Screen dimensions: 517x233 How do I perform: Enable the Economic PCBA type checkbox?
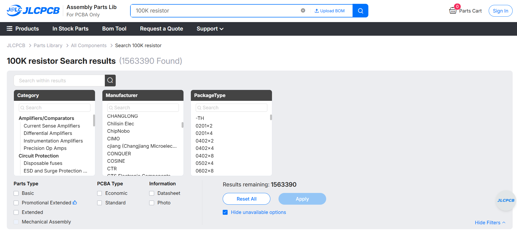[100, 193]
